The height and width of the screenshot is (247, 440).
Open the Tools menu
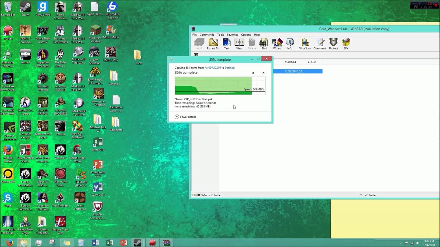coord(221,35)
